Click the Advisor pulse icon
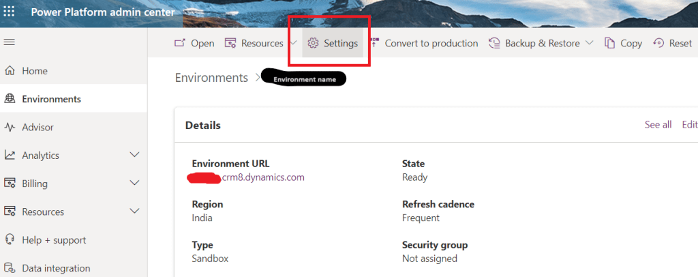The height and width of the screenshot is (277, 698). [10, 128]
